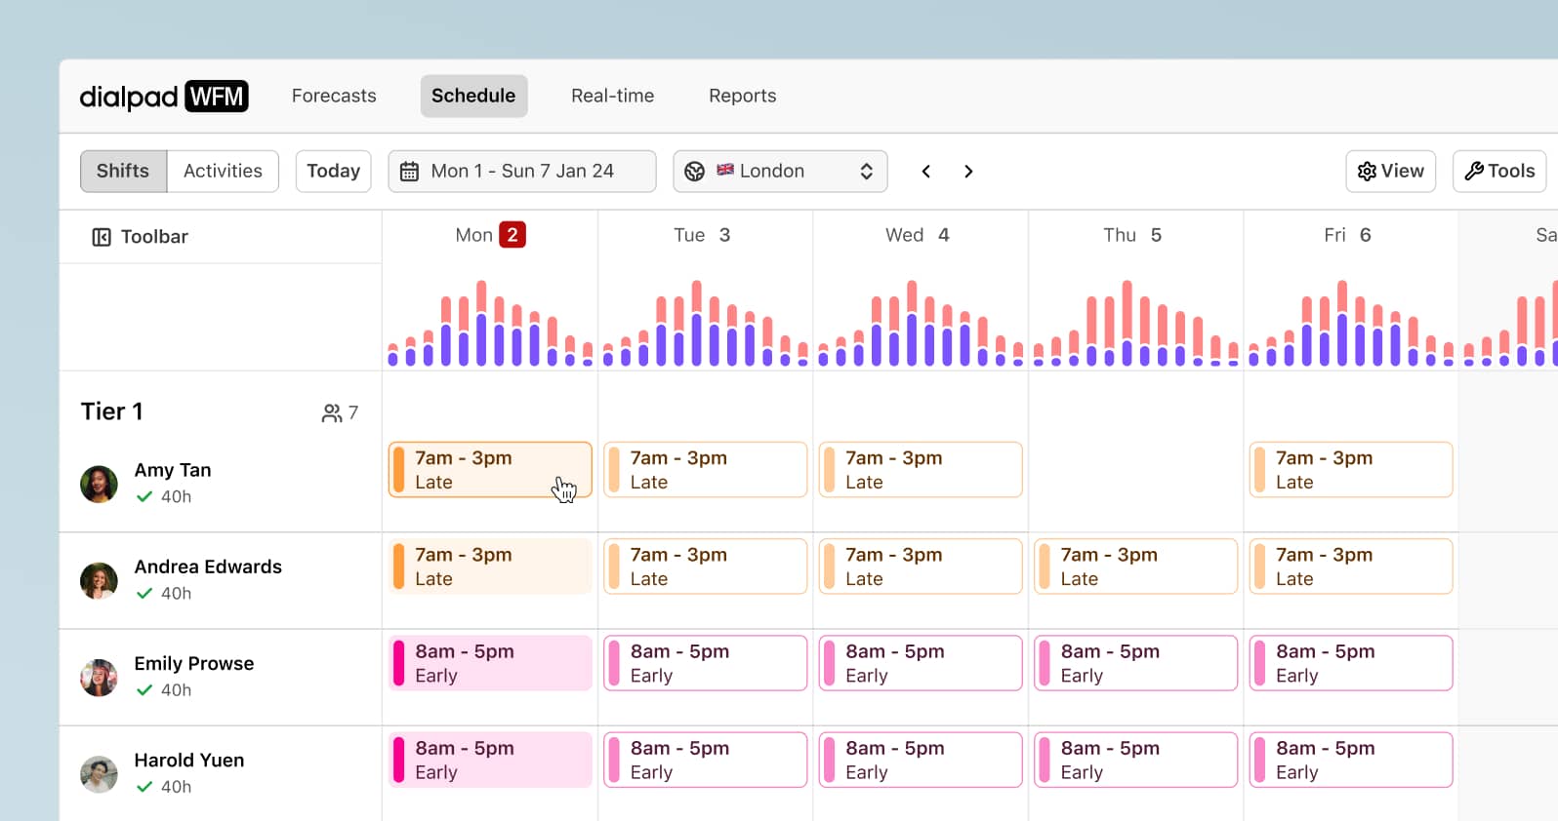This screenshot has width=1558, height=821.
Task: Open the View settings menu
Action: (1390, 172)
